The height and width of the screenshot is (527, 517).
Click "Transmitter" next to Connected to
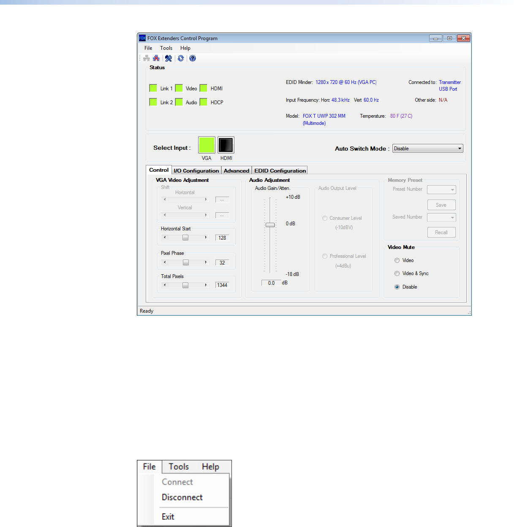tap(450, 82)
